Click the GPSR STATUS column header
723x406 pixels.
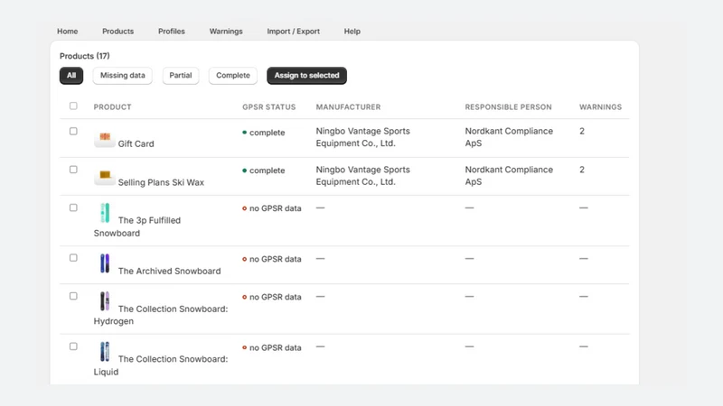[268, 106]
